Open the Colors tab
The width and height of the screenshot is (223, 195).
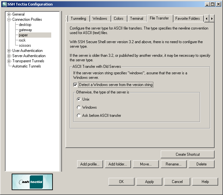[119, 18]
